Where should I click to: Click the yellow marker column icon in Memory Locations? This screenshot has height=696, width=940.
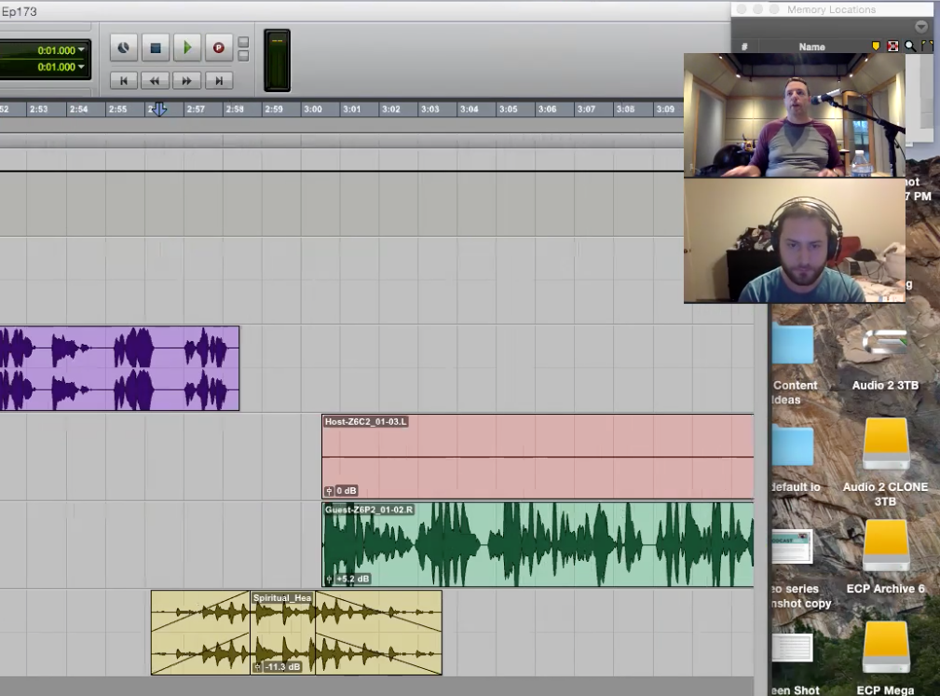pos(876,47)
